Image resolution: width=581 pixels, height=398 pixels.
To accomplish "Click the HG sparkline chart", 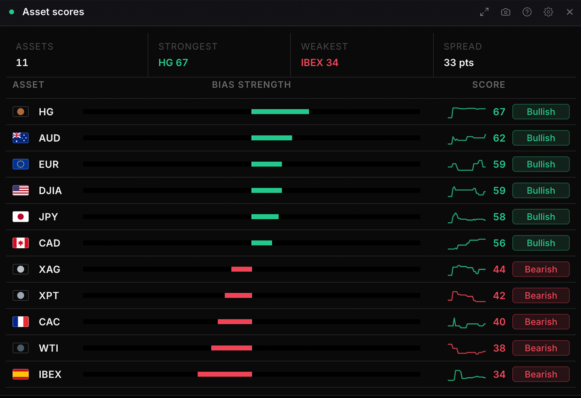I will [x=467, y=112].
